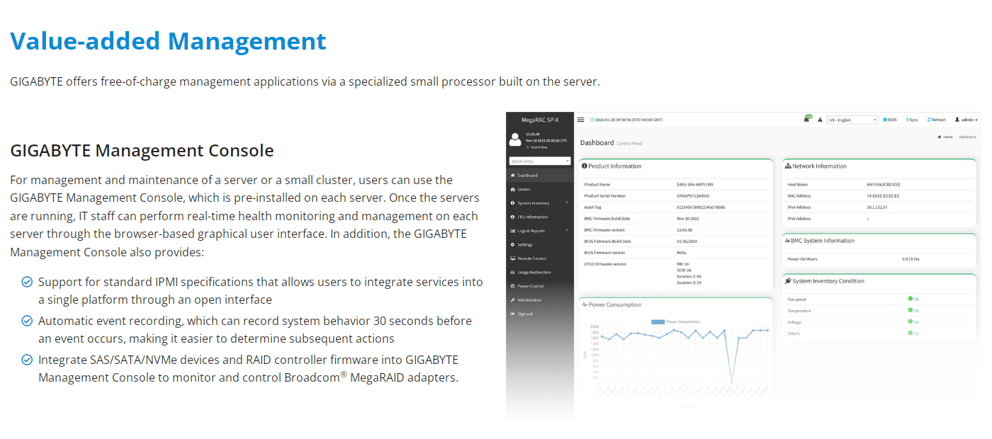This screenshot has width=992, height=439.
Task: Click the Home breadcrumb link
Action: 945,137
